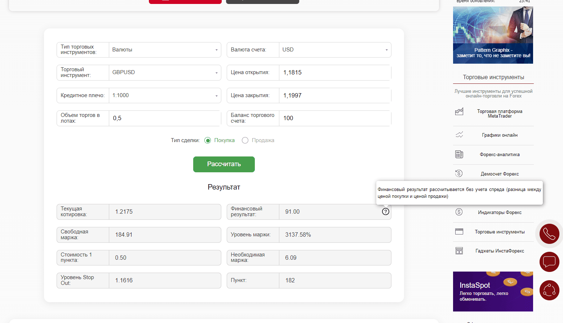The width and height of the screenshot is (563, 323).
Task: Open Демосчет Форекс link
Action: 500,174
